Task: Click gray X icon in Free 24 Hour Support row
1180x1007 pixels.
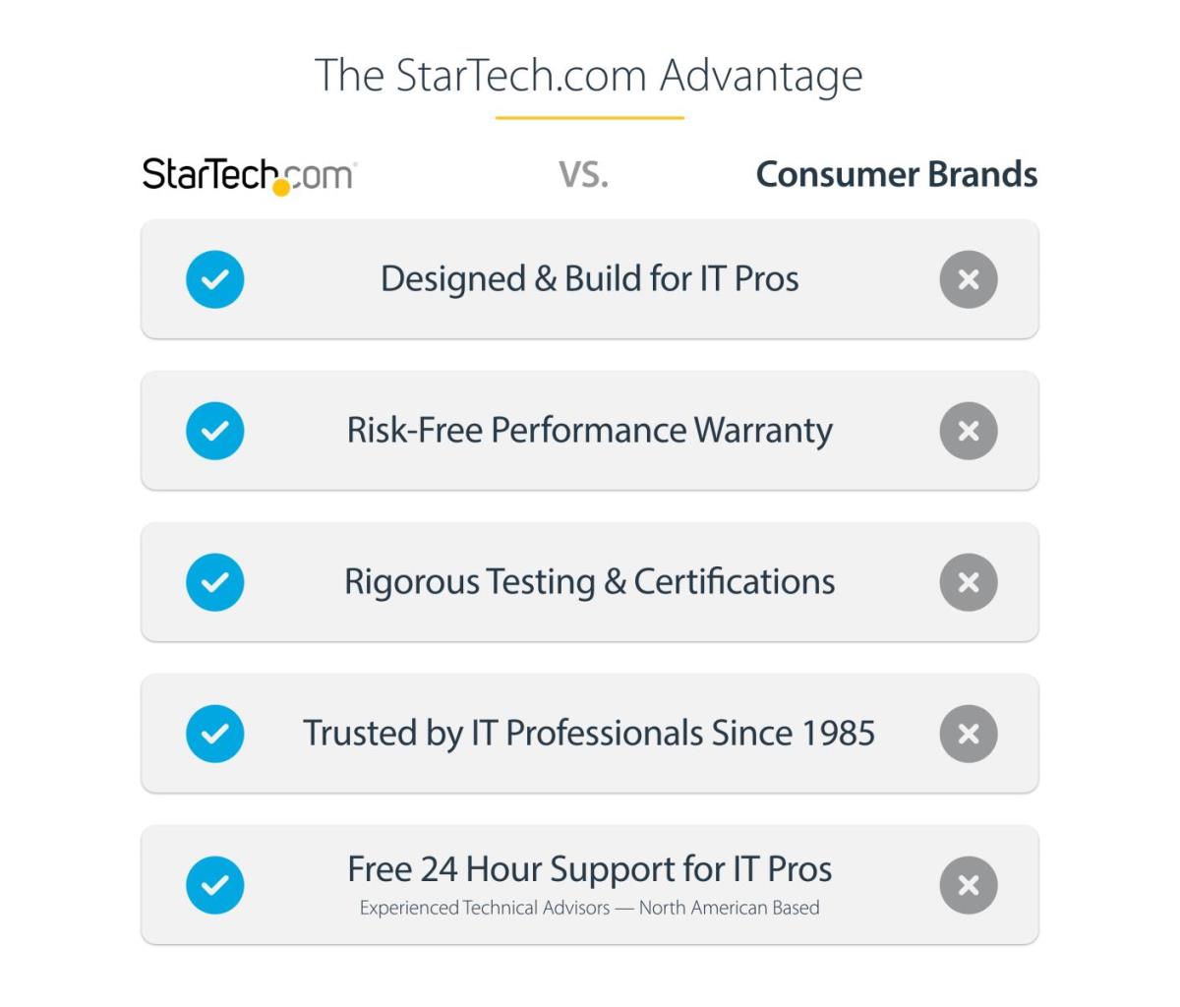Action: coord(969,885)
